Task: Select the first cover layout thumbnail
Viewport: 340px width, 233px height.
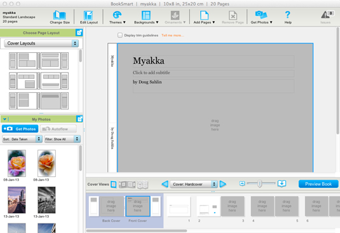Action: (24, 60)
